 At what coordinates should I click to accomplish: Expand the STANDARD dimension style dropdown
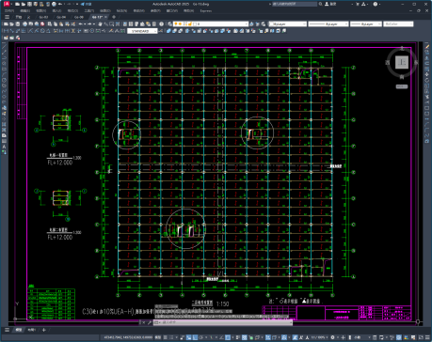click(155, 31)
